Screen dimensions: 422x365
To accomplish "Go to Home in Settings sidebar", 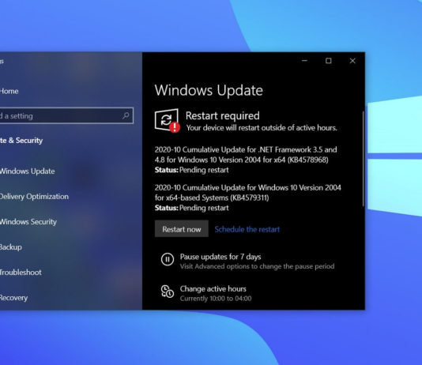I will click(9, 91).
